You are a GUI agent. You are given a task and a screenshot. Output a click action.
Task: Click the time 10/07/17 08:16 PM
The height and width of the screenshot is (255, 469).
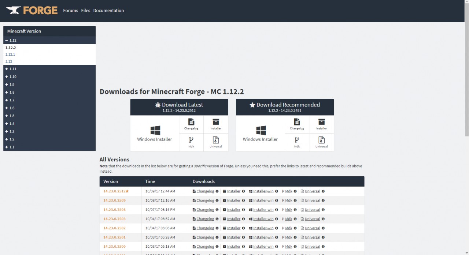[160, 210]
